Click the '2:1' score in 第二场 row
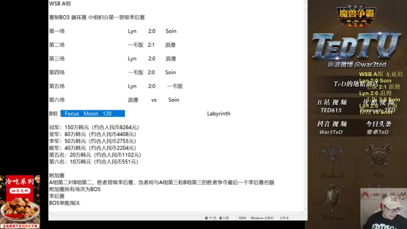 151,45
